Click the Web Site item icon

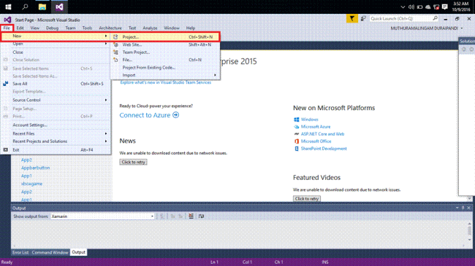tap(115, 44)
